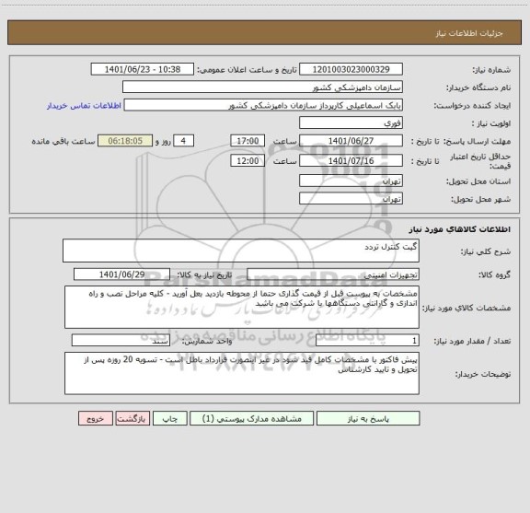Click the استان محل تحویل label
530x513 pixels.
click(x=478, y=181)
